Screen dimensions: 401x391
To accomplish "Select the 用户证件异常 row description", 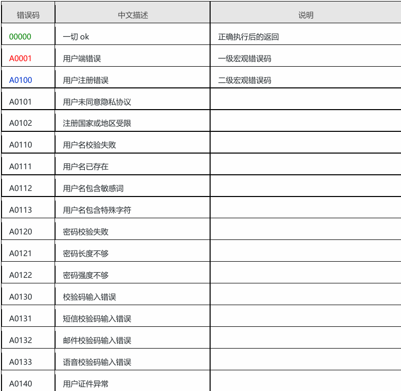I will 85,384.
